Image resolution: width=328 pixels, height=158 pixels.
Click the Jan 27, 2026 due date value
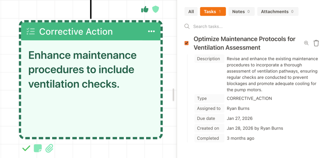[240, 119]
